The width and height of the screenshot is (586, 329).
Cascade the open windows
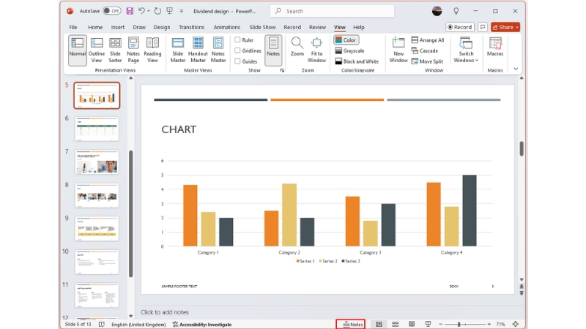[425, 50]
